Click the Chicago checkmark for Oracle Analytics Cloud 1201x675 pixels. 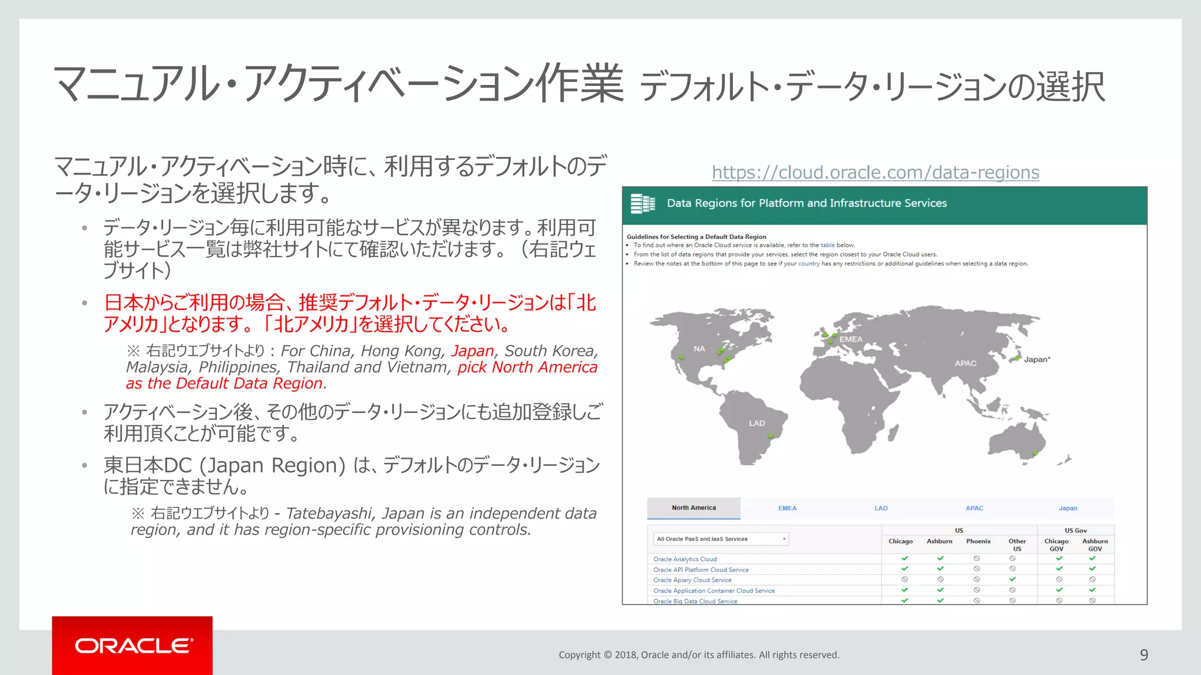(x=904, y=558)
